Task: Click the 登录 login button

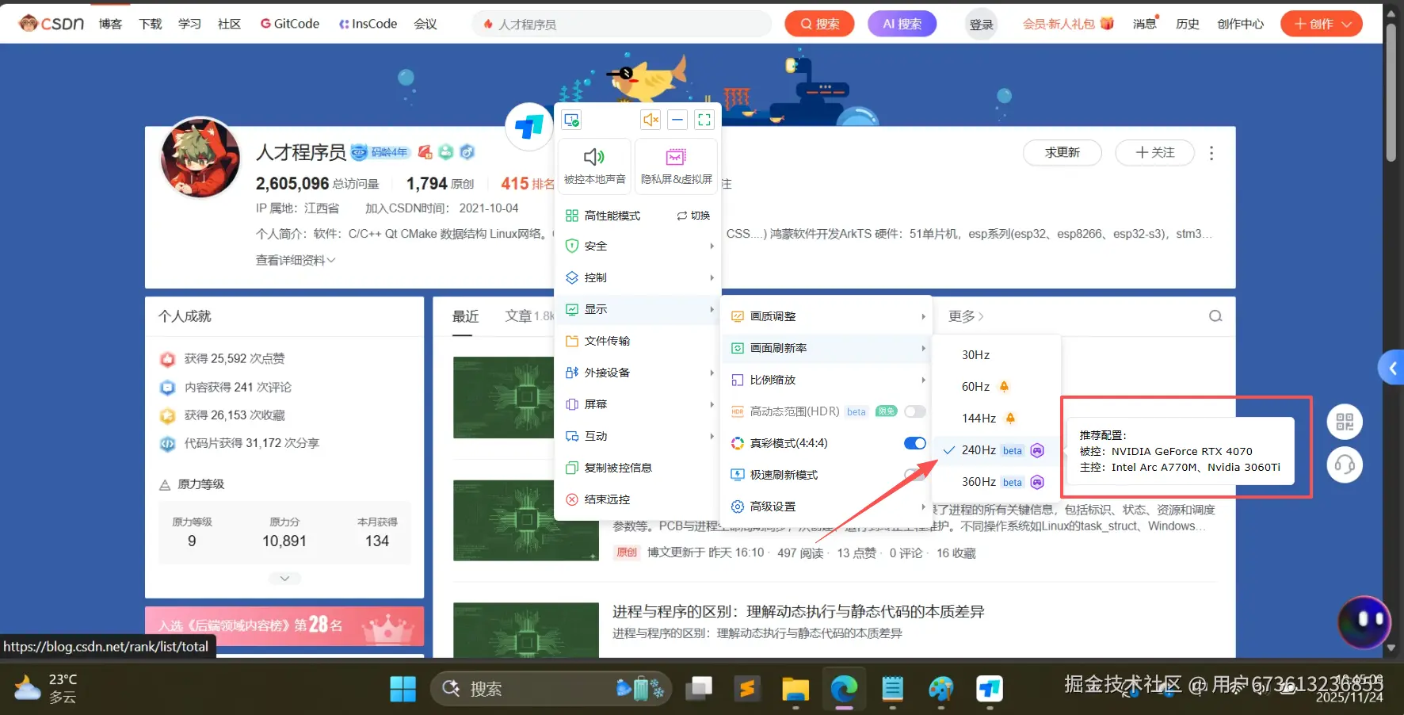Action: pos(981,25)
